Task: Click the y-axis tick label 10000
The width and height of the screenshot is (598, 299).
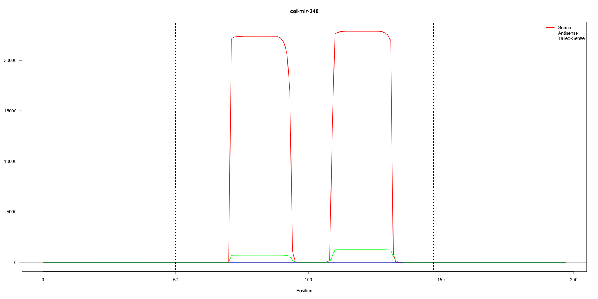Action: (x=10, y=161)
